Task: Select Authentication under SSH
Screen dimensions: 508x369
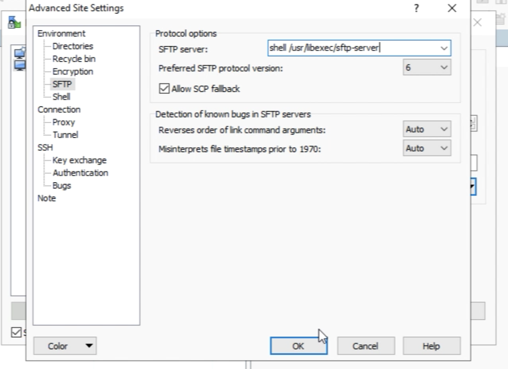Action: click(80, 173)
